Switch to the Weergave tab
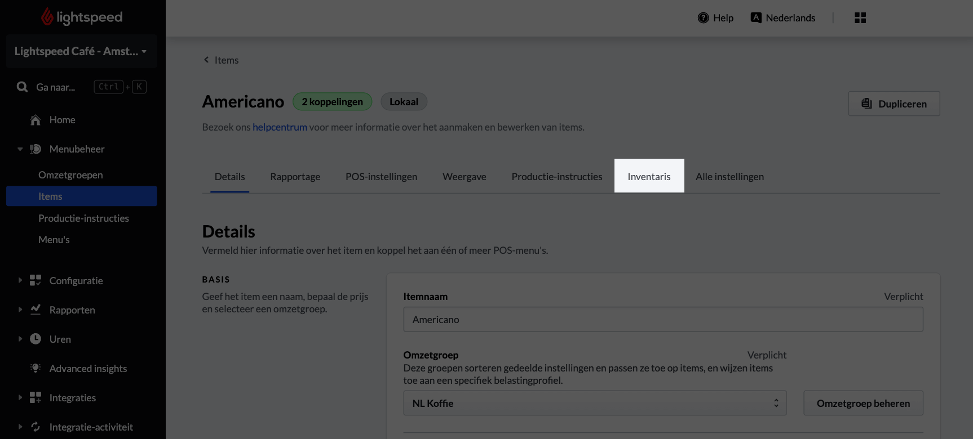 [465, 177]
